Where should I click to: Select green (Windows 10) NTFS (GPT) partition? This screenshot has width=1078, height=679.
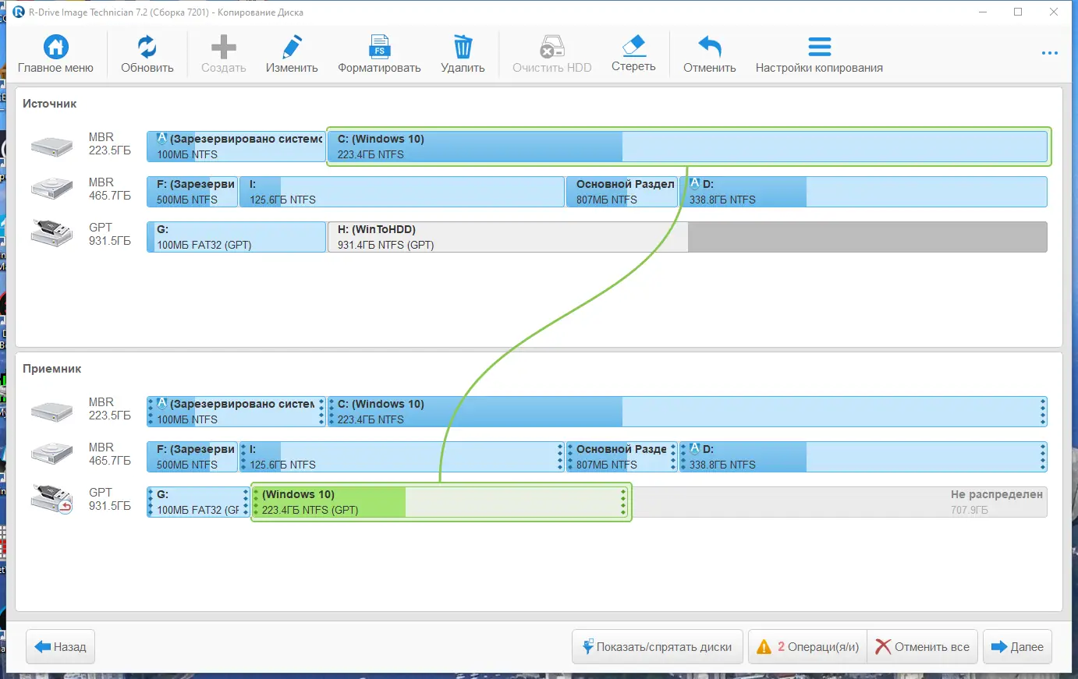tap(441, 502)
